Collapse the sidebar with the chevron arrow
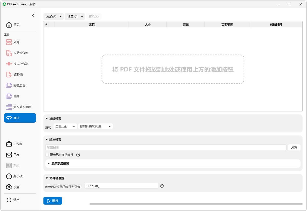Screen dimensions: 307x211 pyautogui.click(x=33, y=16)
